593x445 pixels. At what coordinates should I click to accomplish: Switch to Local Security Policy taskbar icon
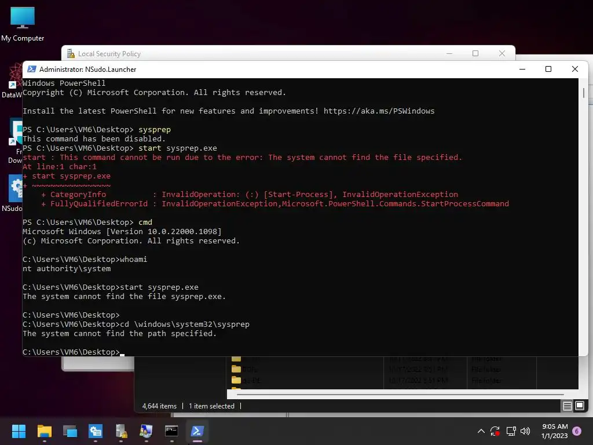[121, 431]
